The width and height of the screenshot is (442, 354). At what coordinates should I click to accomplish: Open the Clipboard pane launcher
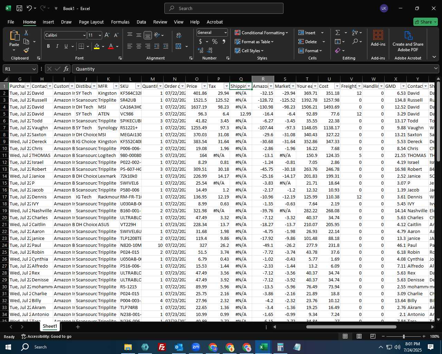pyautogui.click(x=38, y=58)
